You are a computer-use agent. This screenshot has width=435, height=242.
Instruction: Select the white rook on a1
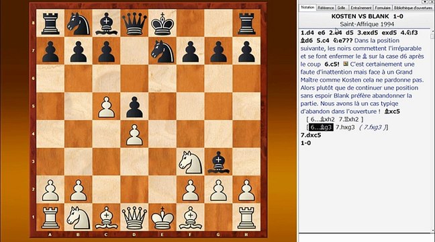point(50,218)
